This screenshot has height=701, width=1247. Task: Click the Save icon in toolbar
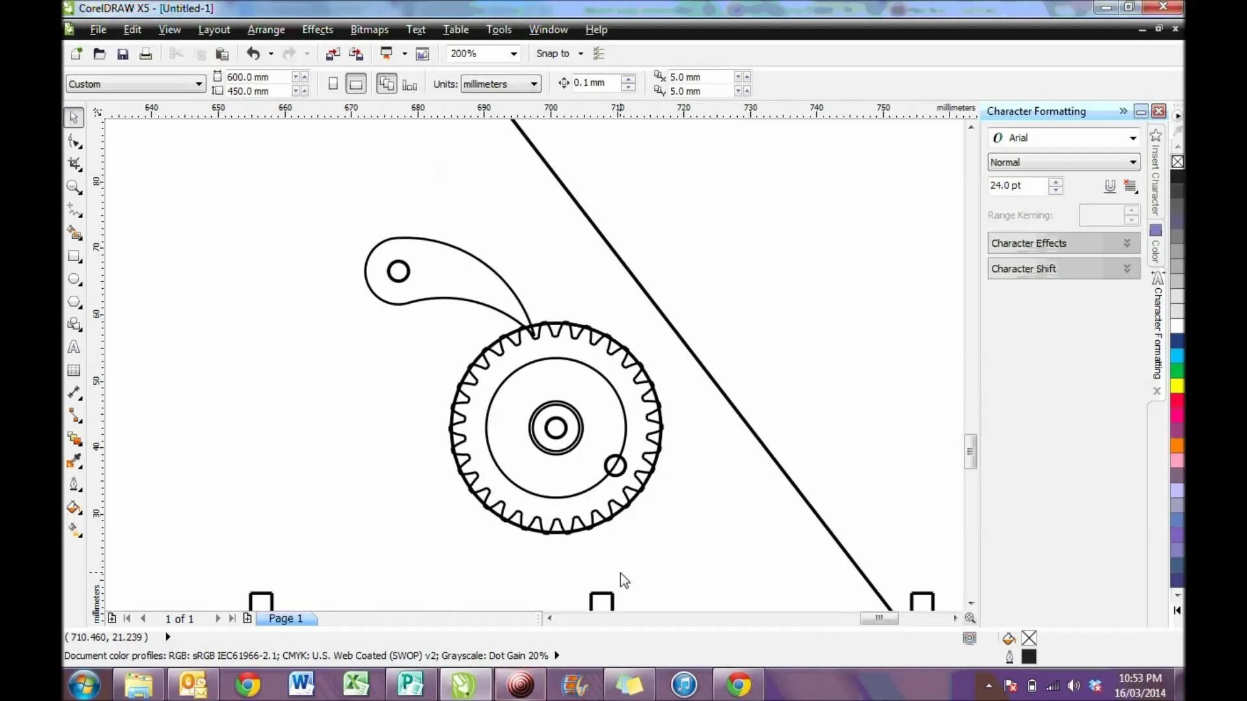122,54
